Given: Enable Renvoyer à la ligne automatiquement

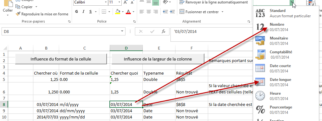Looking at the screenshot, I should (x=214, y=2).
